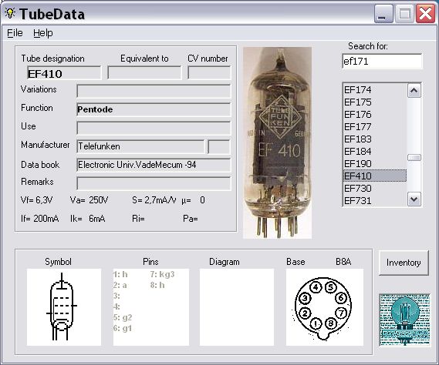Open the File menu
Viewport: 439px width, 365px height.
click(15, 33)
